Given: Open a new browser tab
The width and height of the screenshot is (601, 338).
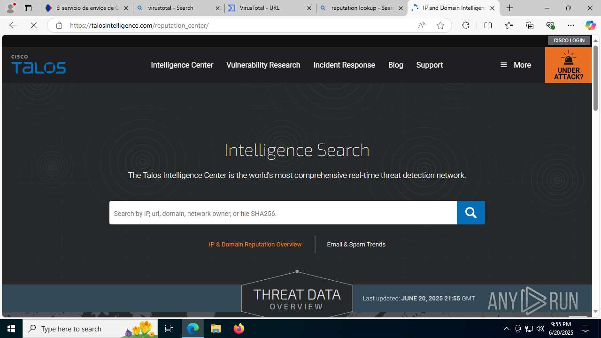Looking at the screenshot, I should 510,8.
